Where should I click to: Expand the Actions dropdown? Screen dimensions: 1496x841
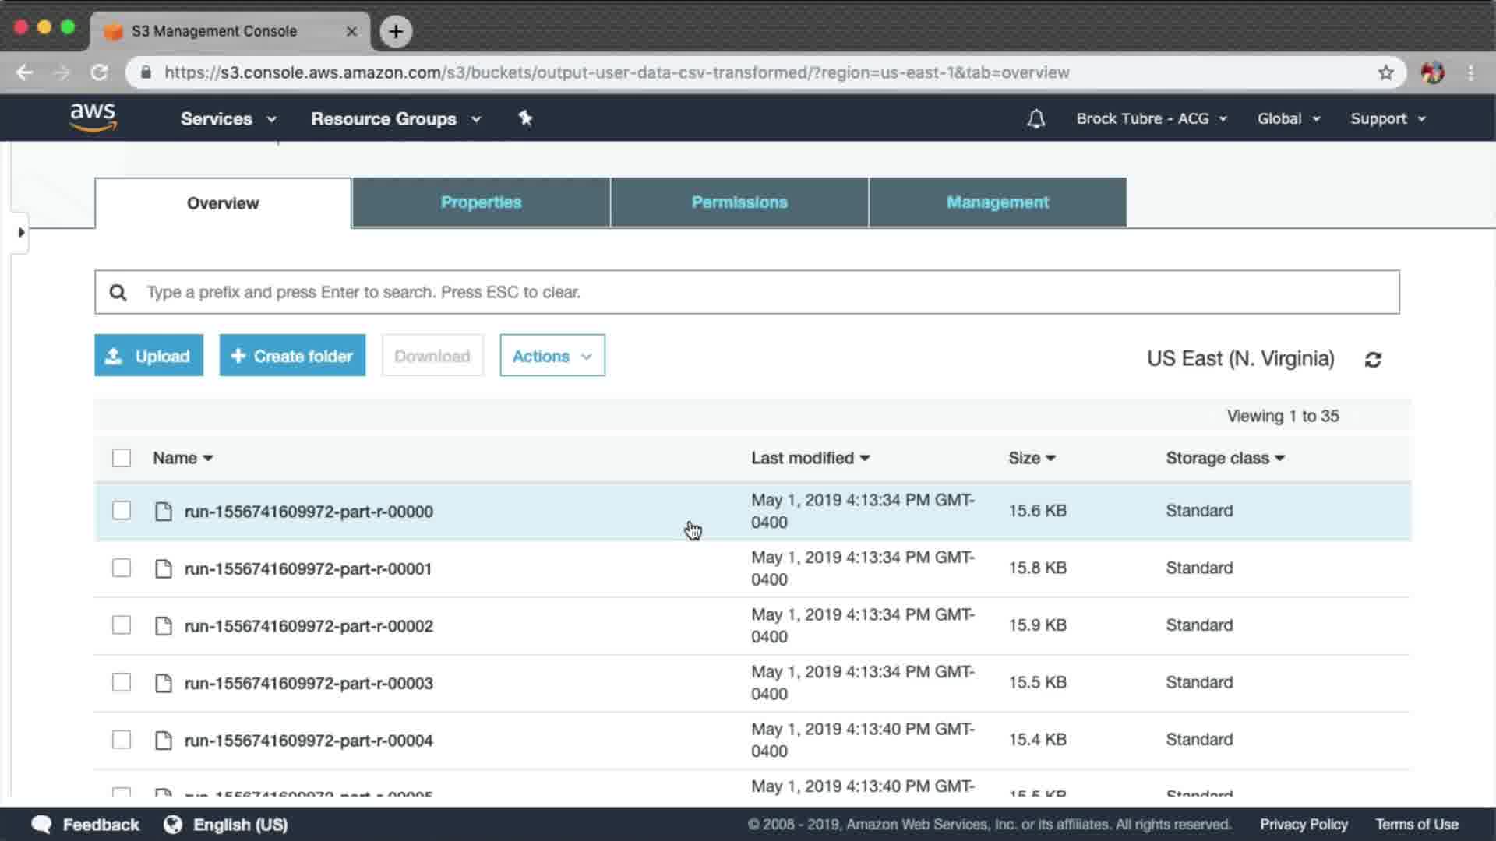click(x=552, y=356)
